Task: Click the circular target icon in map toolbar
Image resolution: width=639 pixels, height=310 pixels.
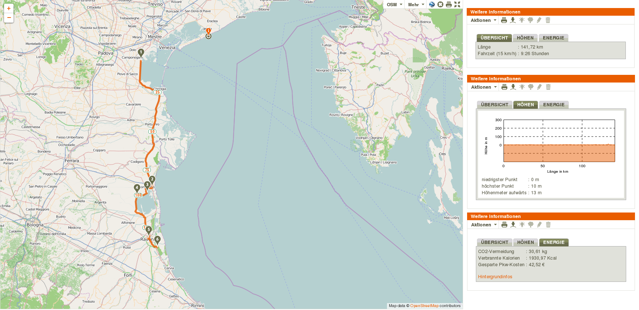Action: [440, 4]
